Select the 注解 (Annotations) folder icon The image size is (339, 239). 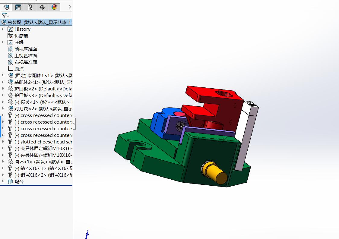tap(10, 42)
